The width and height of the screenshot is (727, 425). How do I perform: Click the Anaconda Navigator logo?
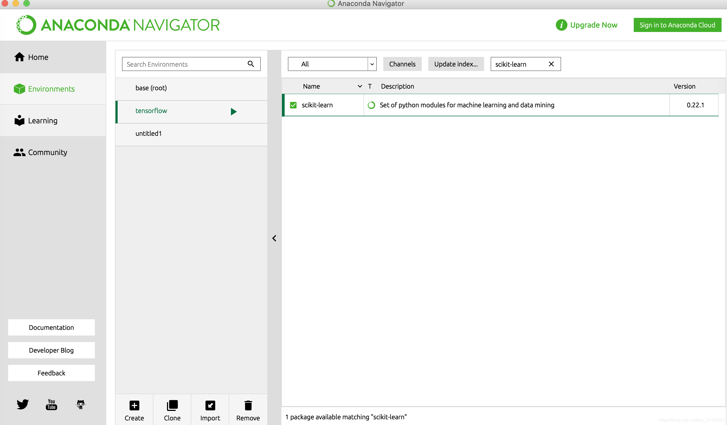click(118, 25)
